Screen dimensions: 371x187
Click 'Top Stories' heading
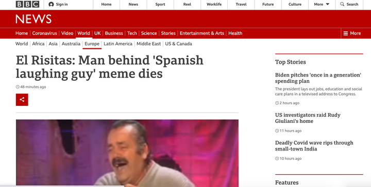[290, 62]
